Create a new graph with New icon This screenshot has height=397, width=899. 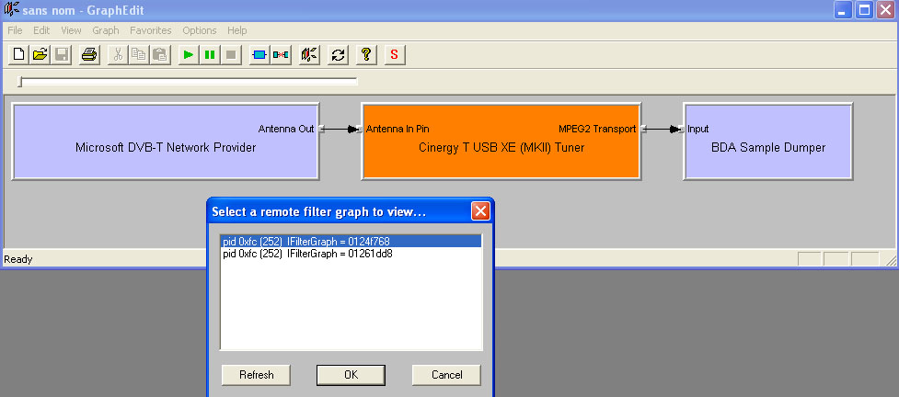19,55
